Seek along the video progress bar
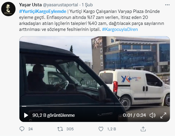Viewport: 175px width, 136px height. click(x=95, y=106)
